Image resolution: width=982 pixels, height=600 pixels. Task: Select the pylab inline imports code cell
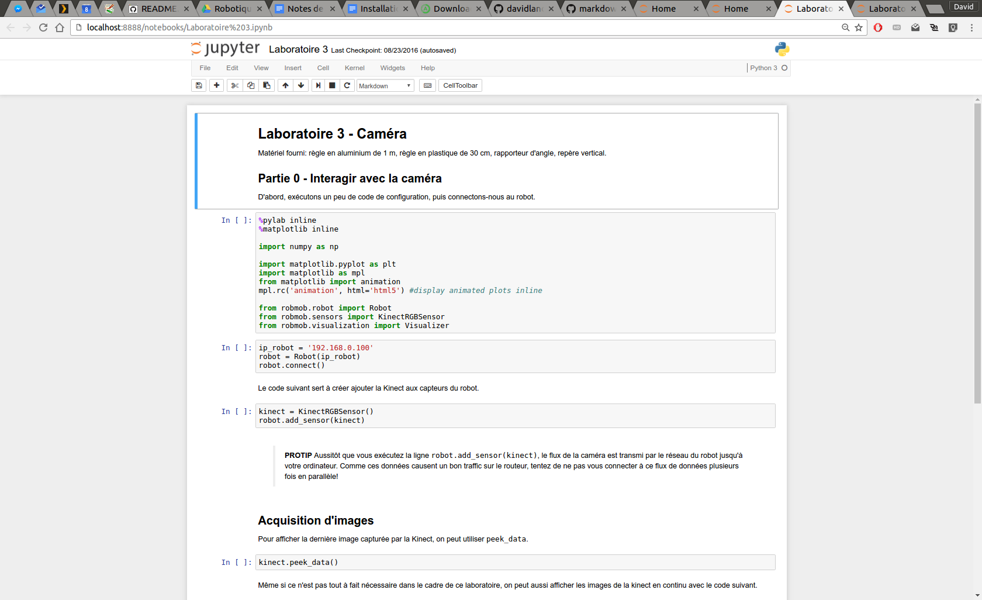click(x=515, y=273)
